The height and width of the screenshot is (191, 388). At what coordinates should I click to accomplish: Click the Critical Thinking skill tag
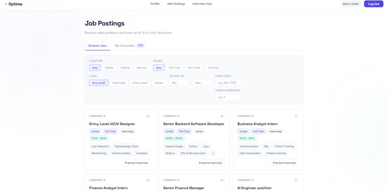(x=285, y=146)
